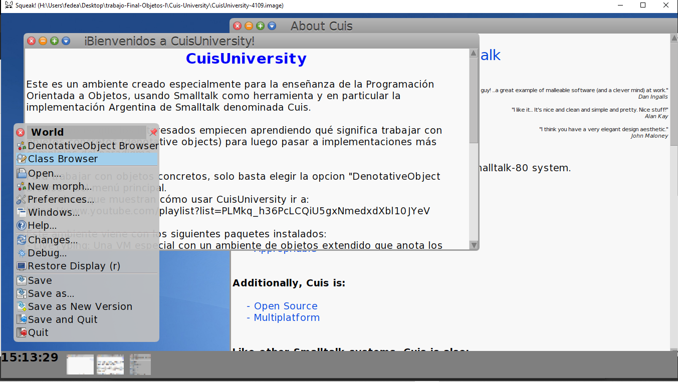Choose Open... from the World menu

[x=45, y=173]
